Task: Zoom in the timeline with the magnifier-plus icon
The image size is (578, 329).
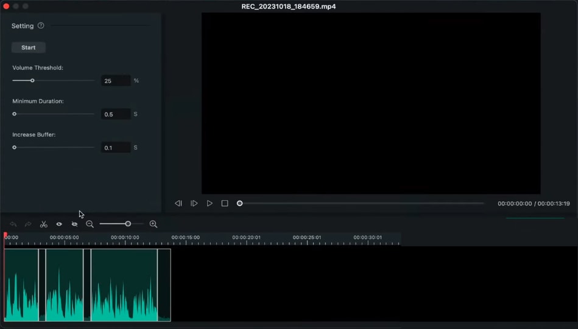Action: point(153,224)
